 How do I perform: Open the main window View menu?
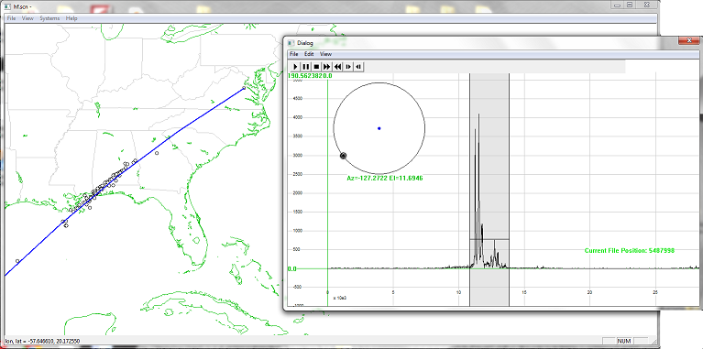click(x=27, y=18)
